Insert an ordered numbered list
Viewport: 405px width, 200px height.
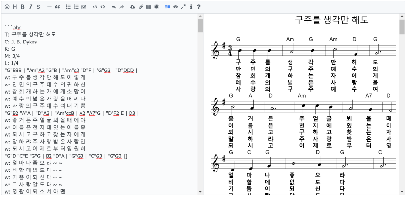click(x=76, y=7)
